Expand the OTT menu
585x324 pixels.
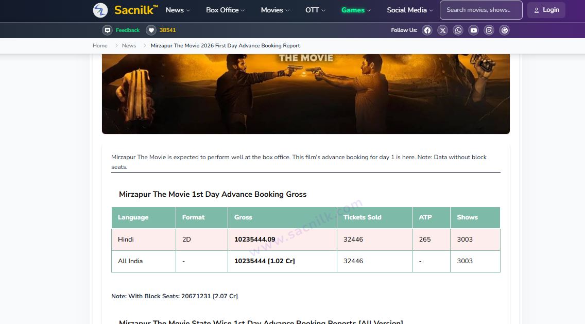point(315,10)
